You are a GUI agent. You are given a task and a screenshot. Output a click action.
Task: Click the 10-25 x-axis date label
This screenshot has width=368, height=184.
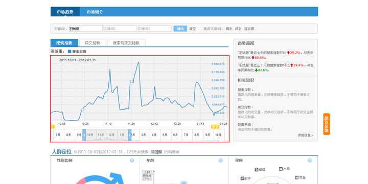pyautogui.click(x=85, y=124)
